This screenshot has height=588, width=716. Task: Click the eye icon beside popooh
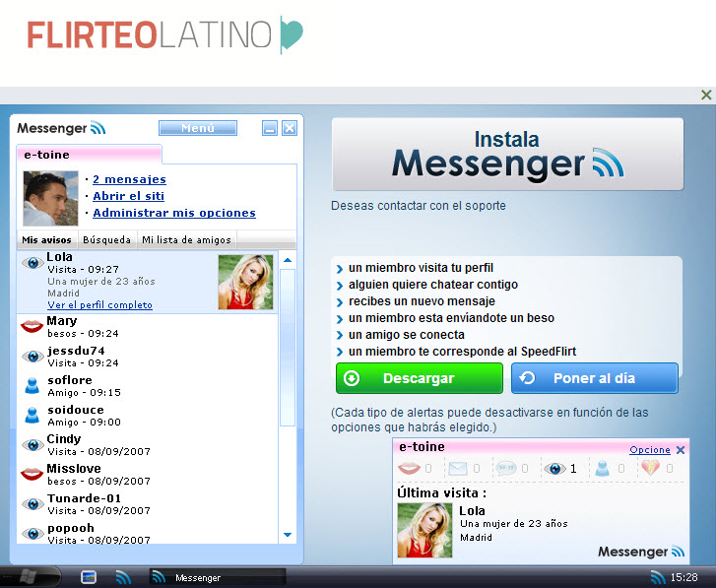click(33, 533)
